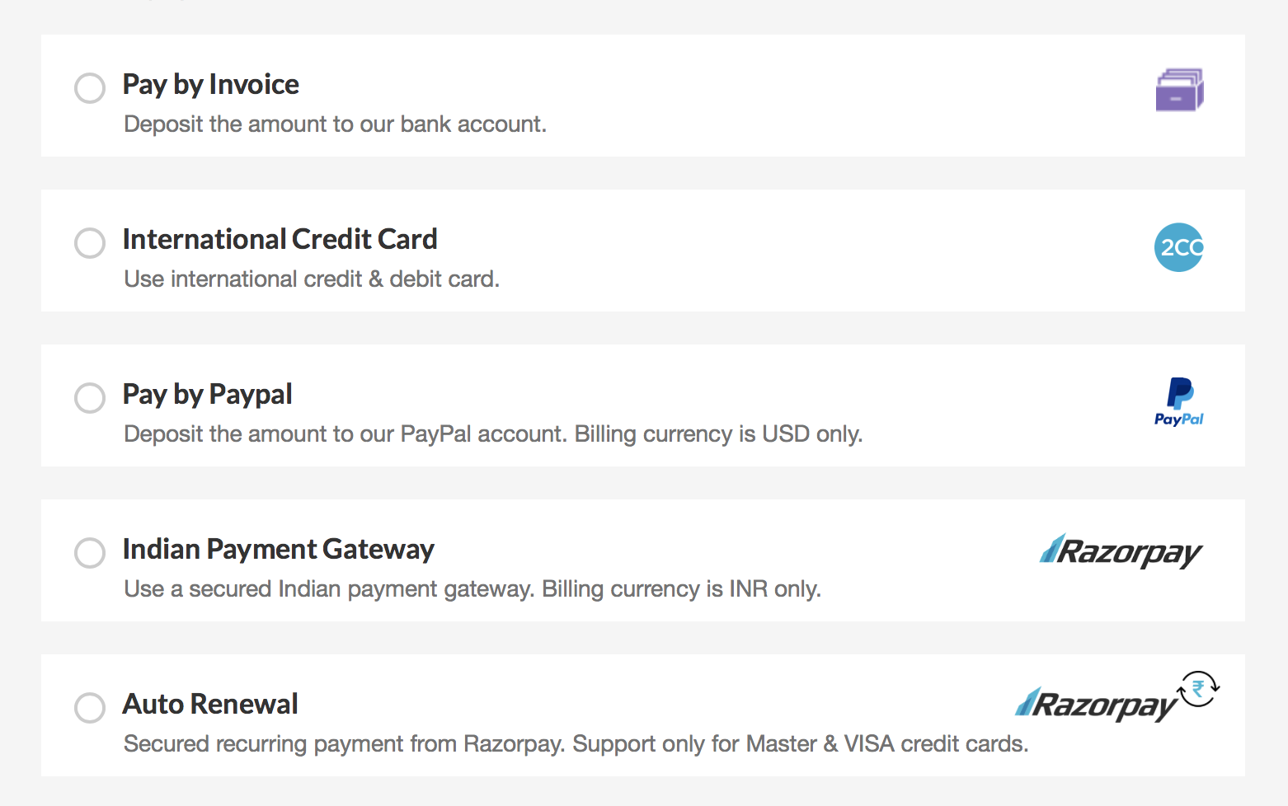The width and height of the screenshot is (1288, 806).
Task: Choose the Pay by Paypal radio option
Action: [90, 398]
